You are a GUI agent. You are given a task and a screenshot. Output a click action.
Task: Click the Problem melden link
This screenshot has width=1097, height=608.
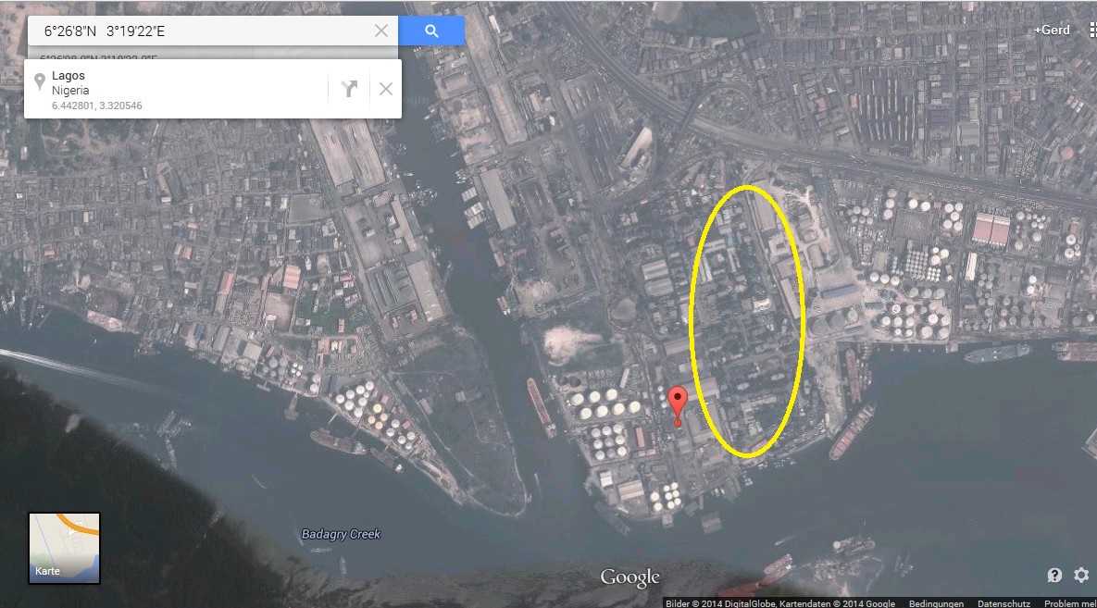coord(1069,603)
